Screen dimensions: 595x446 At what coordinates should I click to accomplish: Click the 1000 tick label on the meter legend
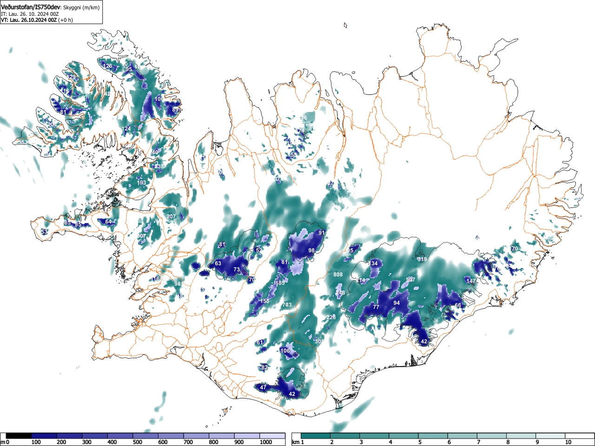[x=266, y=442]
